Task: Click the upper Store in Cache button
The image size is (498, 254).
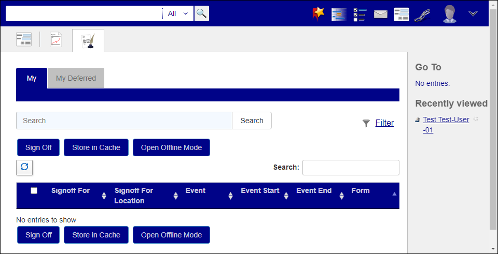Action: click(96, 147)
